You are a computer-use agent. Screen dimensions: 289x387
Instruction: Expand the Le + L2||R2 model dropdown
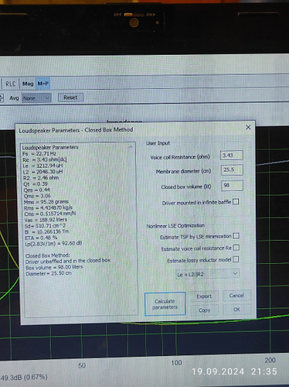[207, 274]
